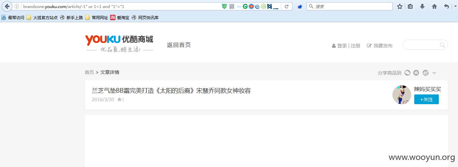Click article title 兰芝气垫BB霜完美打造
458x167 pixels.
tap(171, 91)
